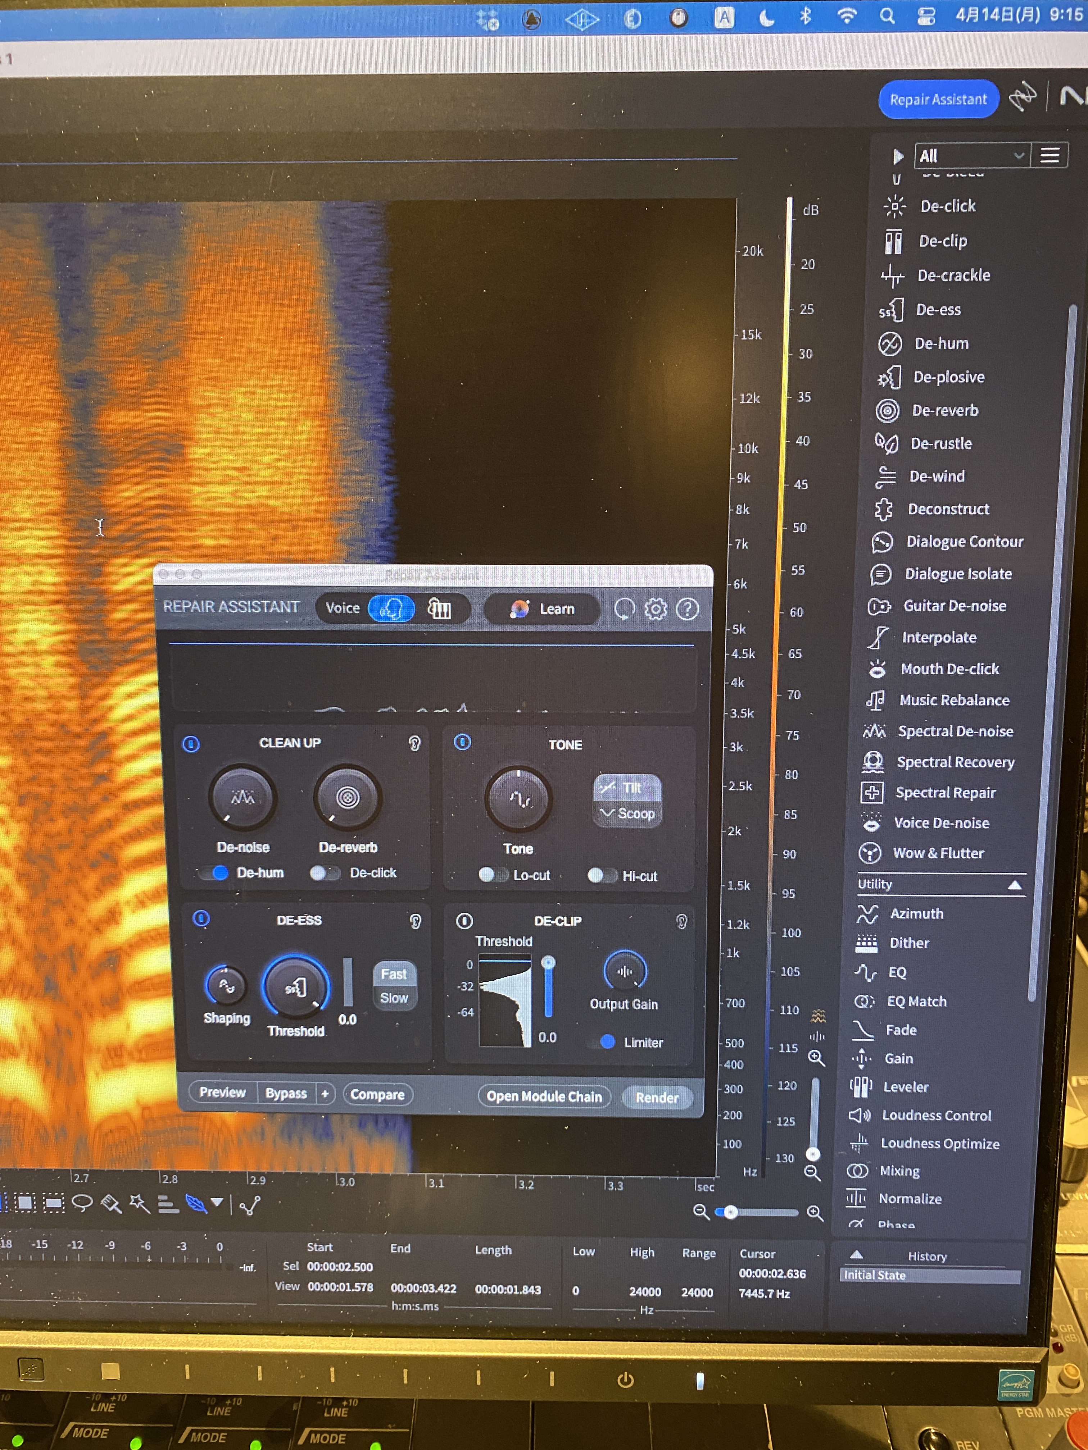Screen dimensions: 1088x1450
Task: Expand the module list play arrow
Action: 898,157
